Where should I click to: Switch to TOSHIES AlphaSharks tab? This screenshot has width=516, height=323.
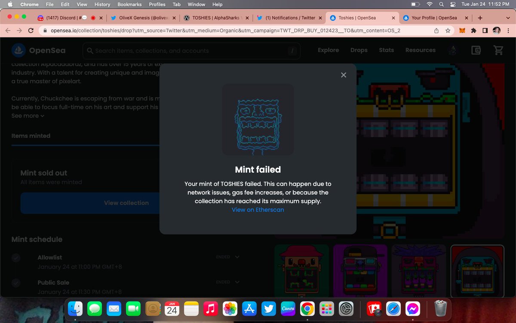(216, 18)
